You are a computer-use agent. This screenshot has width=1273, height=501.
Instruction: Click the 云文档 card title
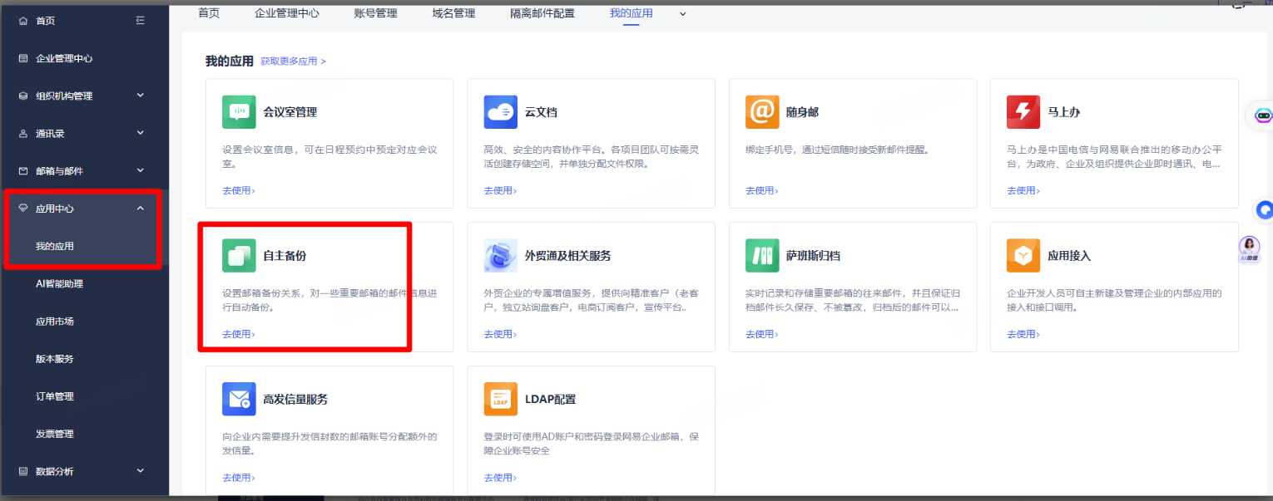click(541, 112)
